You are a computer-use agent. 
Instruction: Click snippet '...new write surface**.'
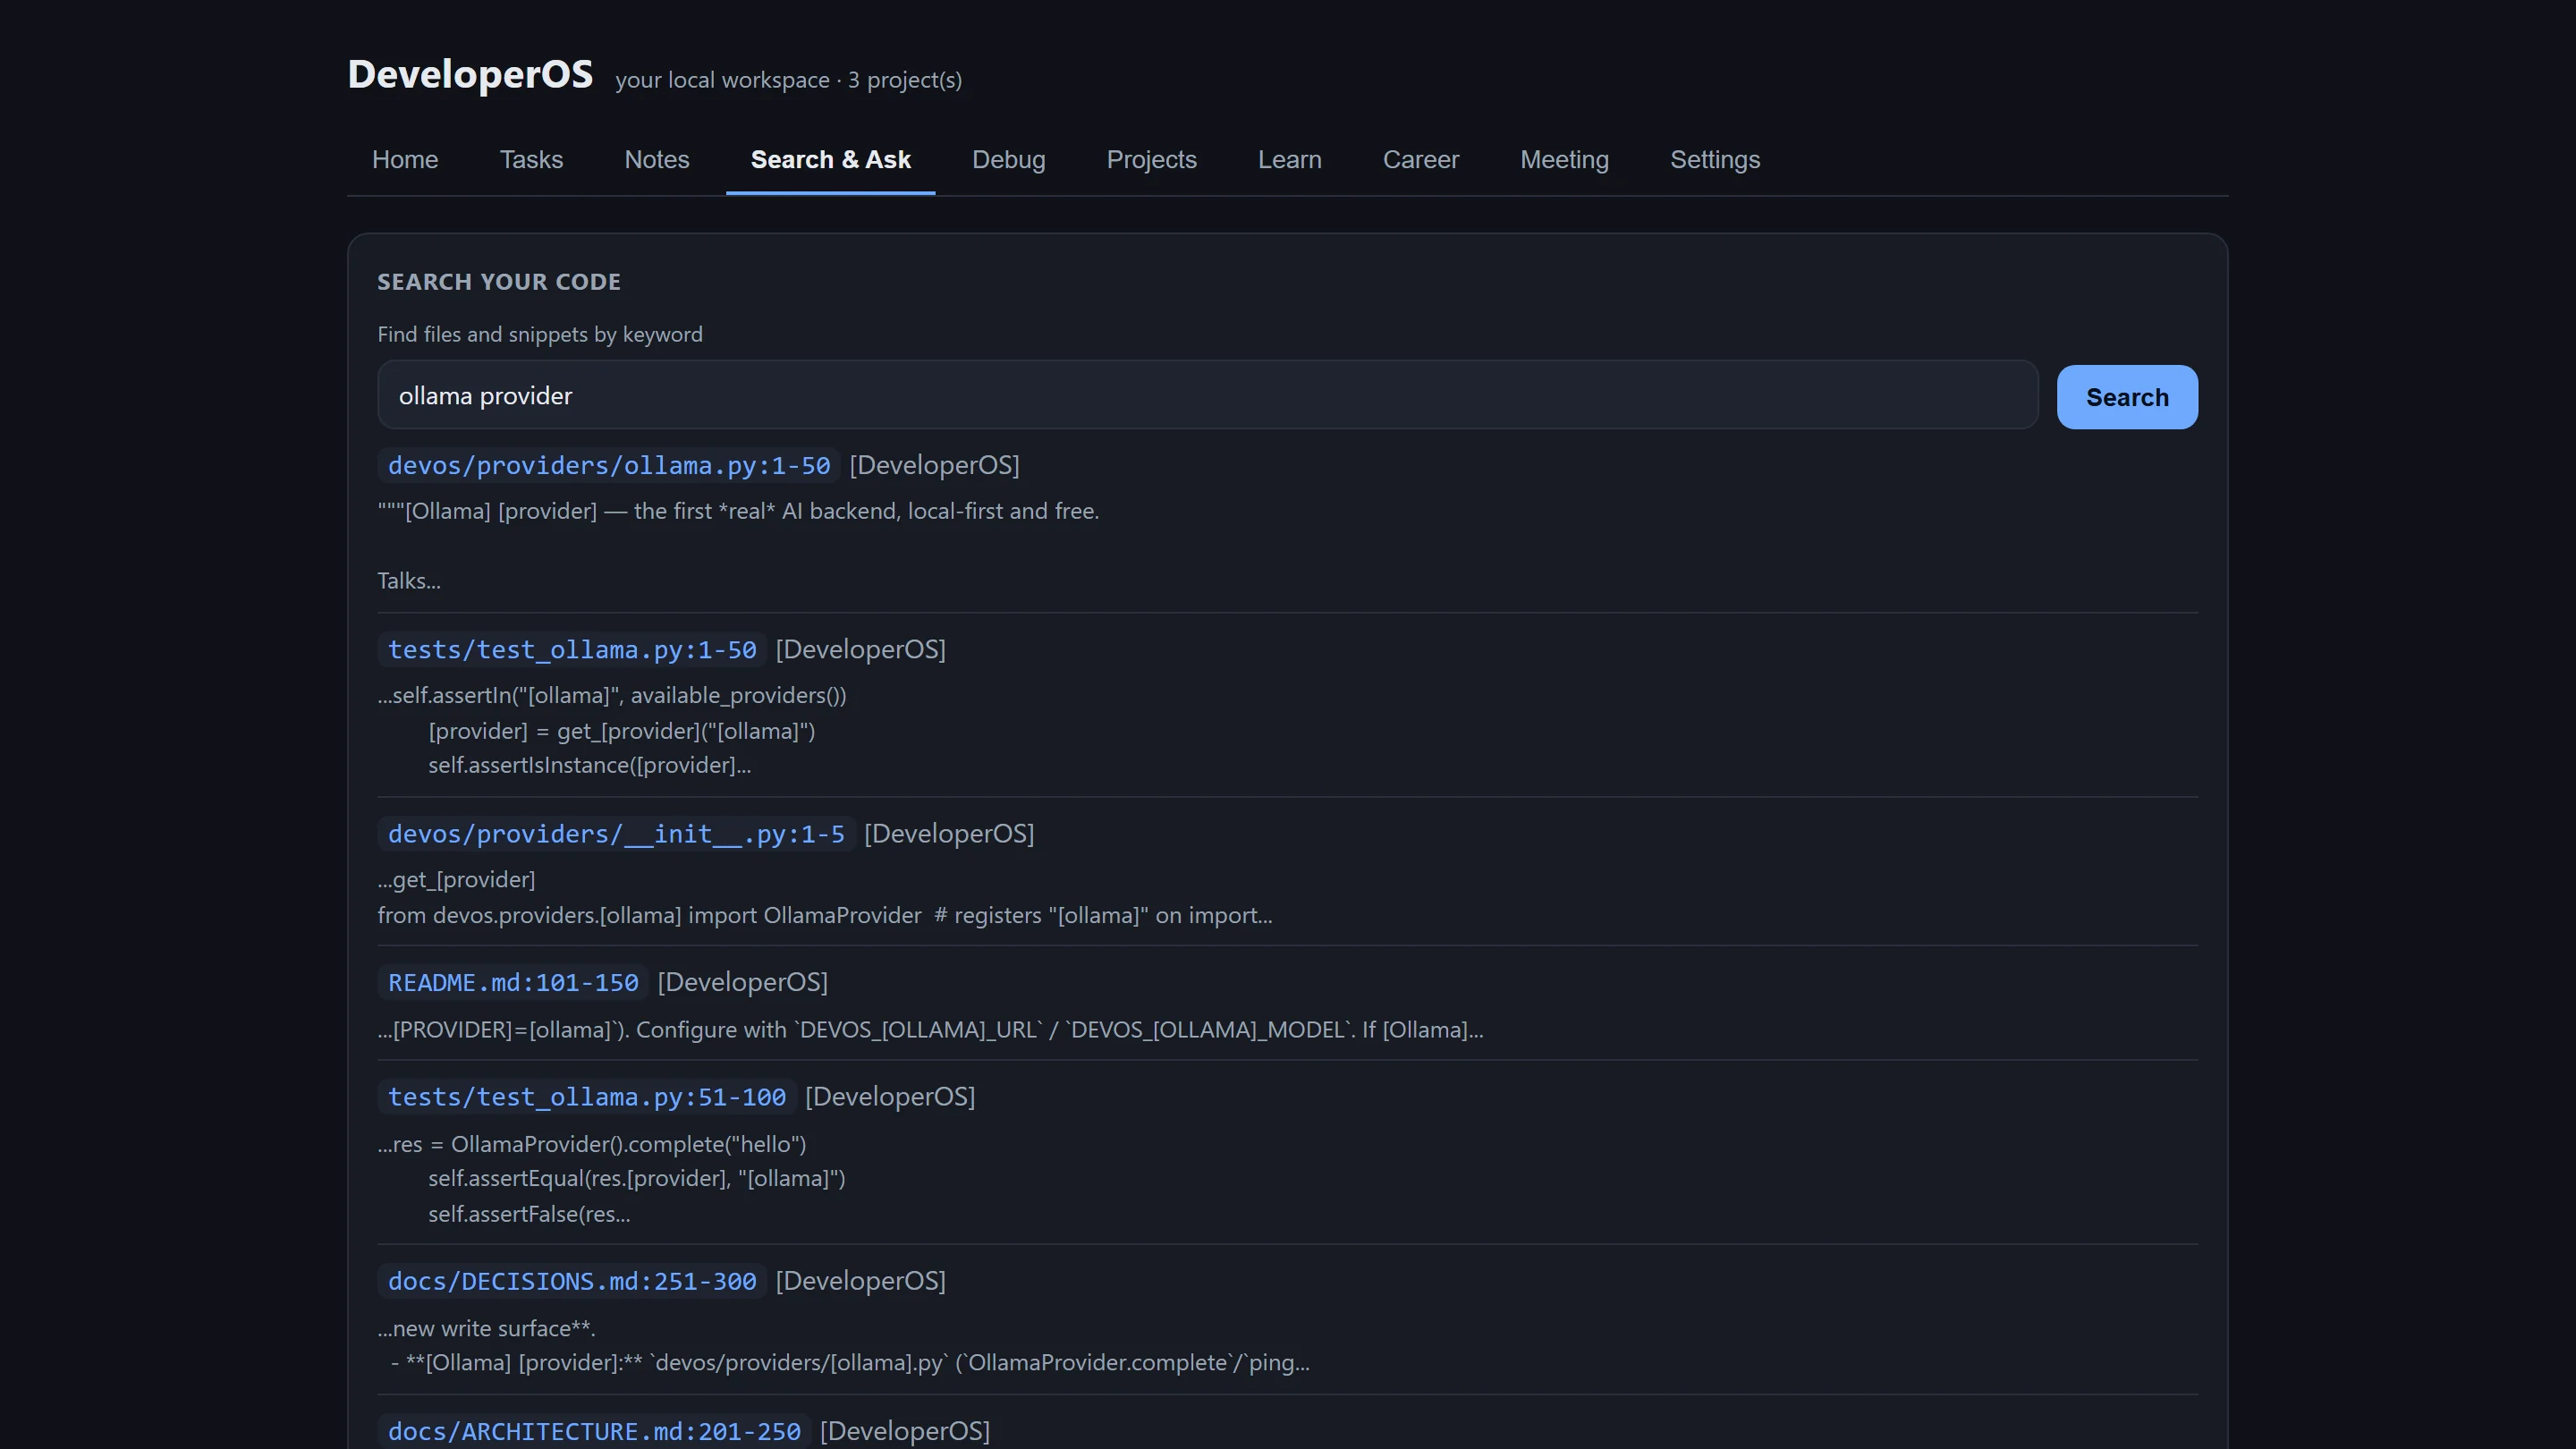[486, 1328]
